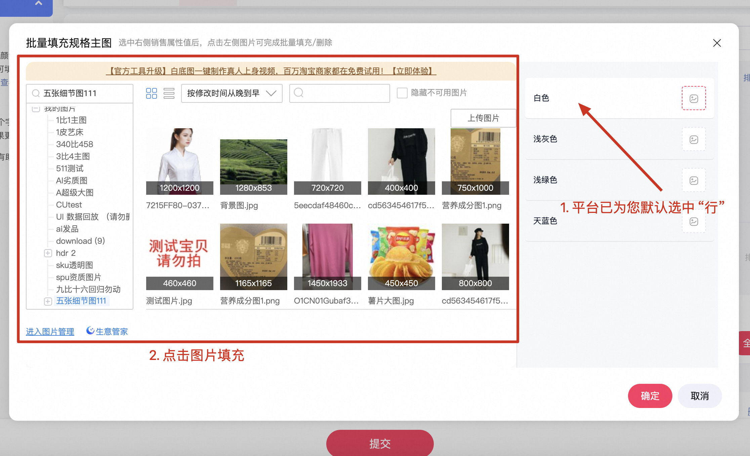Click the folder search field 五张细节图111
Screen dimensions: 750x456
[x=80, y=93]
